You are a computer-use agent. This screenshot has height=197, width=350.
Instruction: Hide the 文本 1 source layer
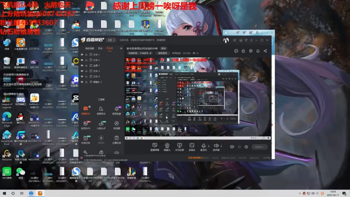coord(82,54)
